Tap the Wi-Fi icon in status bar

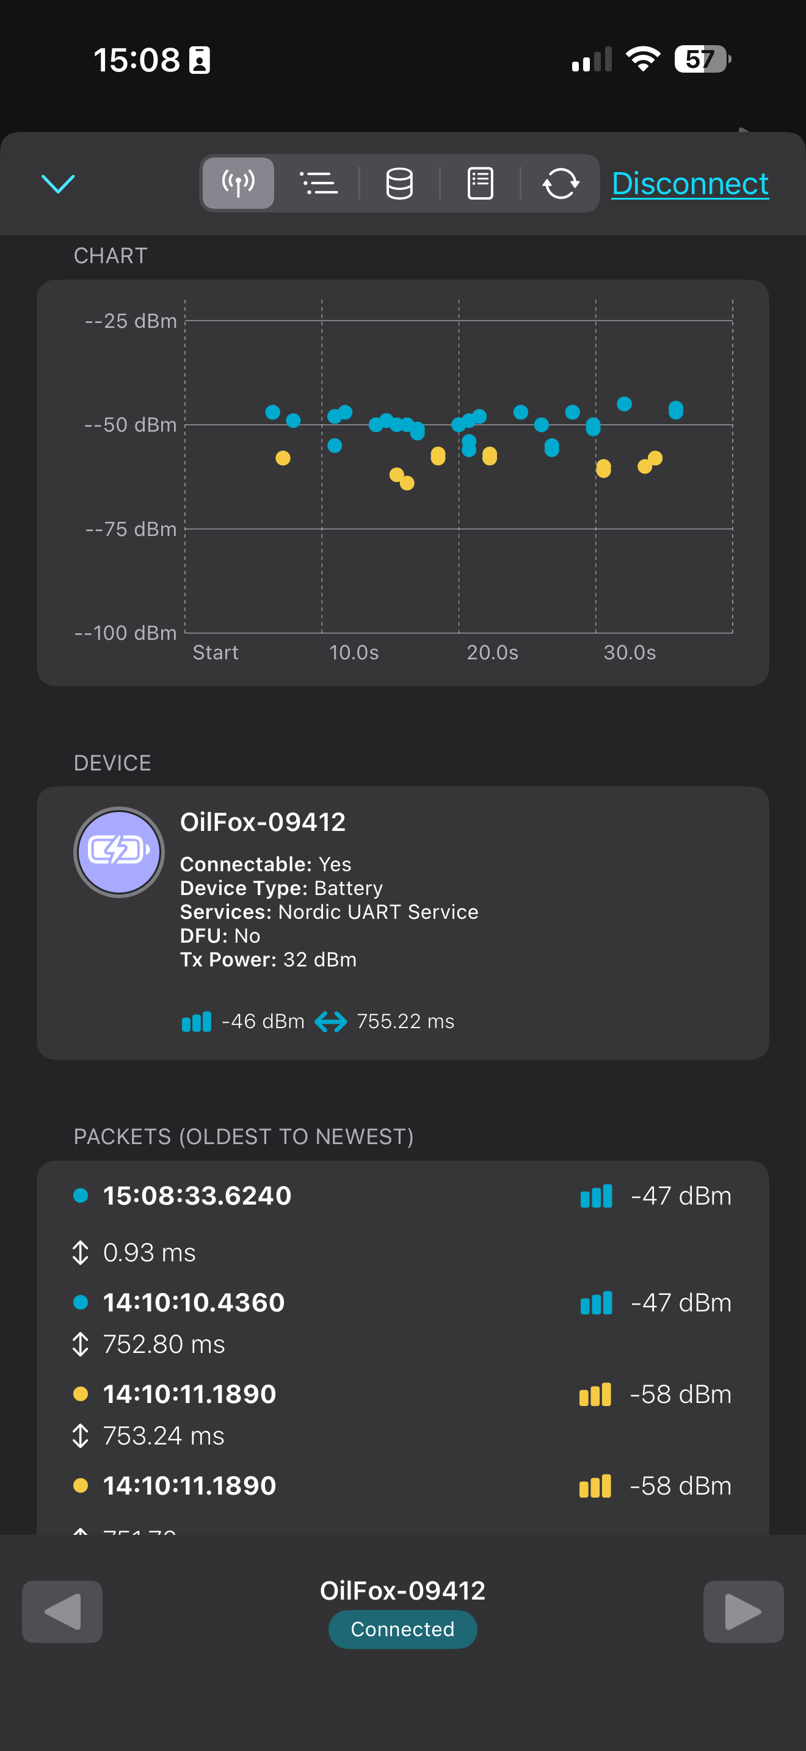(x=643, y=59)
